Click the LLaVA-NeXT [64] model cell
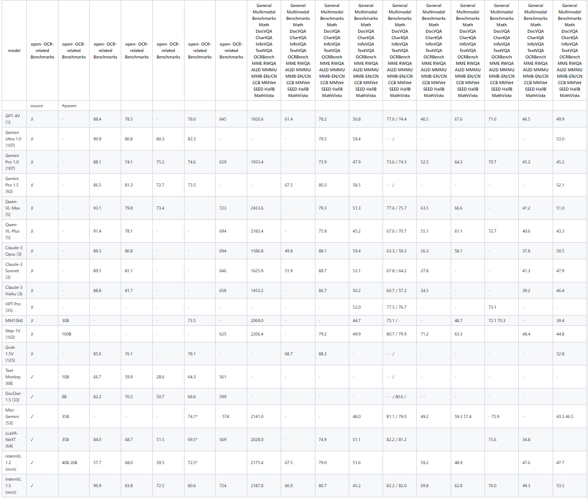The height and width of the screenshot is (500, 588). 14,439
